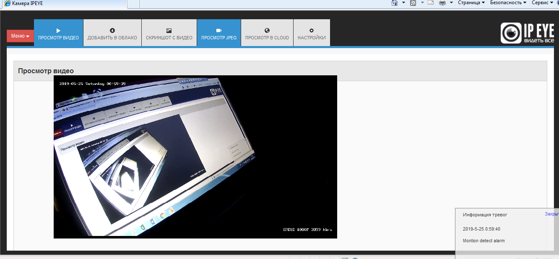Expand the arrow next to Home icon
The height and width of the screenshot is (259, 559).
[403, 3]
